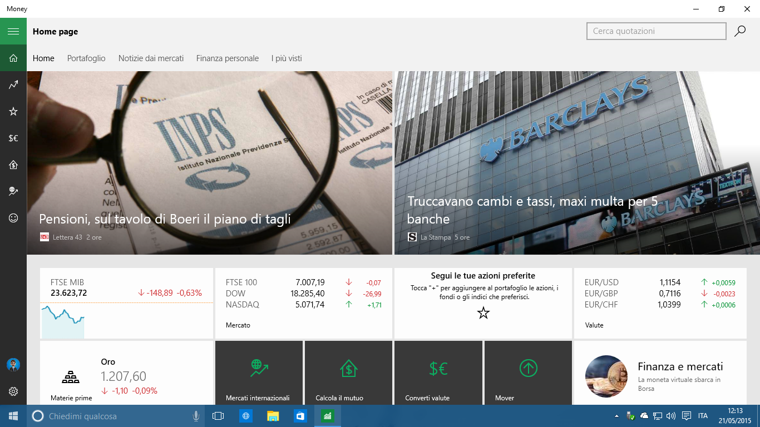Screen dimensions: 760x427
Task: Click the ITA language indicator
Action: coord(703,416)
